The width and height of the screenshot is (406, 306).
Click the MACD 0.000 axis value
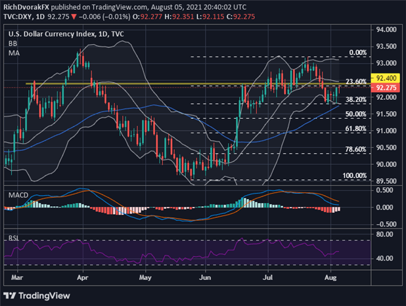tap(384, 207)
